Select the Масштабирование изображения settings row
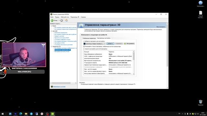Viewport: 207px width, 116px height. click(108, 54)
